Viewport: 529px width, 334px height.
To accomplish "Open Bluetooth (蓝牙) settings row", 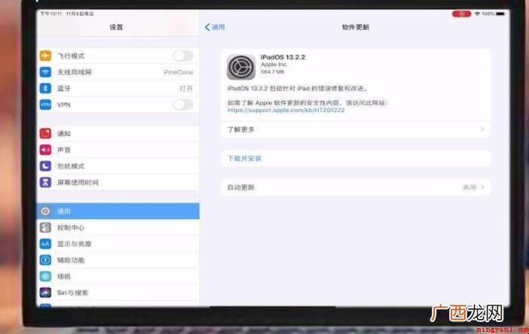I will pyautogui.click(x=118, y=88).
